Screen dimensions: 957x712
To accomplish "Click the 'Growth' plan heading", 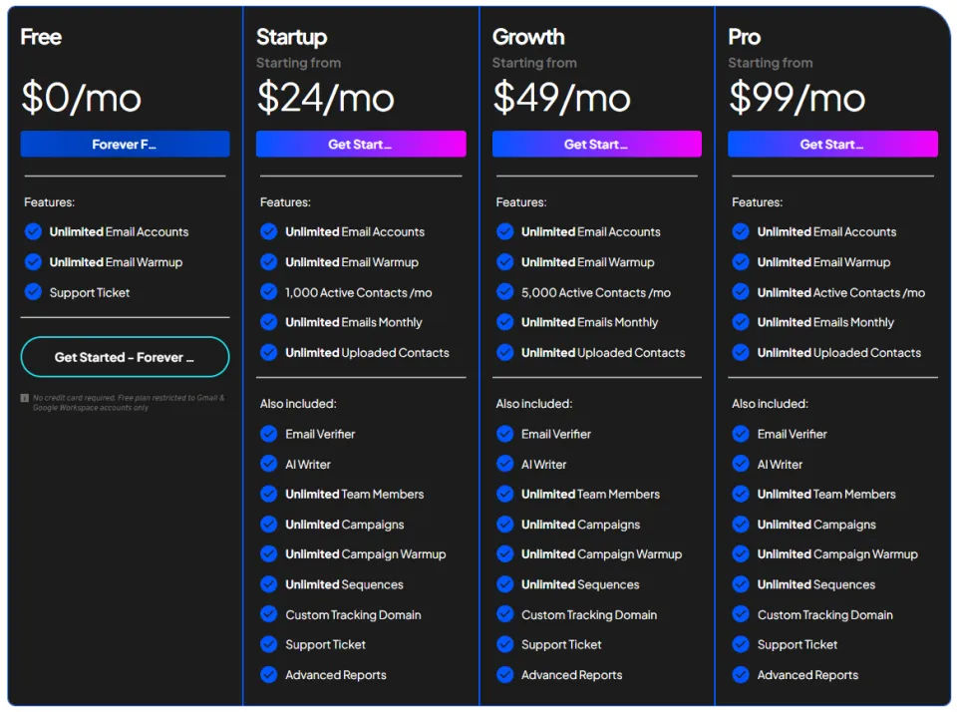I will (528, 37).
